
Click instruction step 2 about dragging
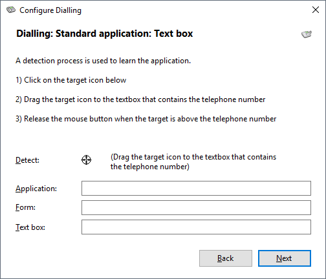140,99
